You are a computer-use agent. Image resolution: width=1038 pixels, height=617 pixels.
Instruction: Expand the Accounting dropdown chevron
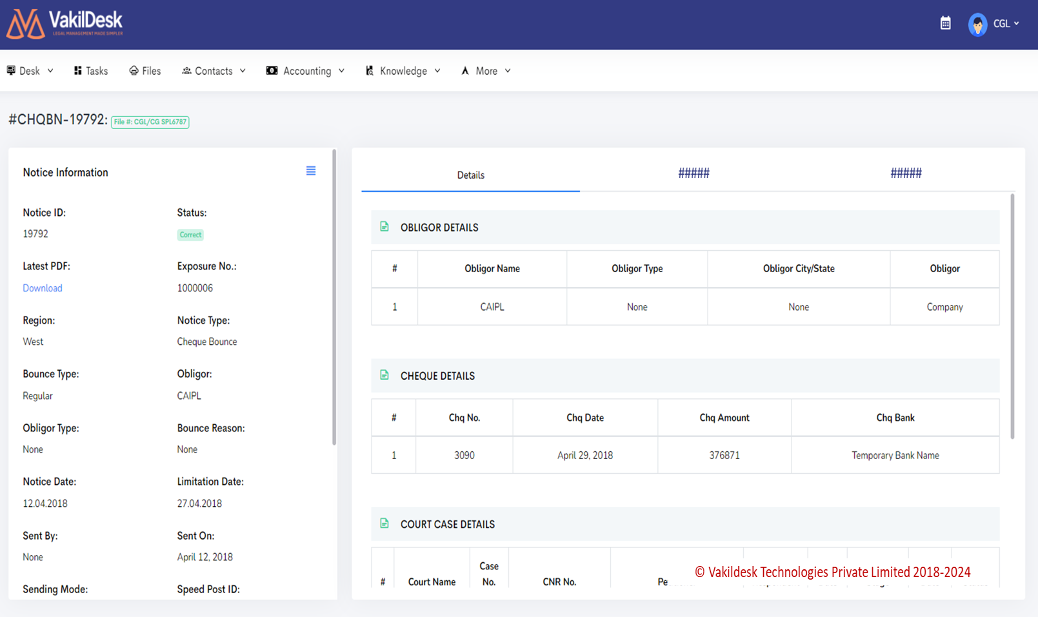(x=341, y=71)
